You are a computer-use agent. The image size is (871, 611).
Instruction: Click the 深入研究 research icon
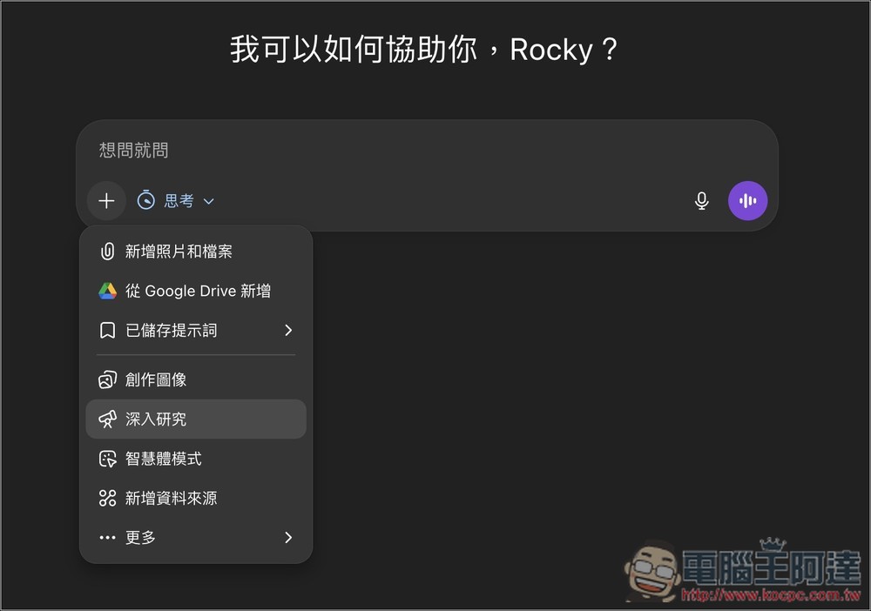(107, 419)
